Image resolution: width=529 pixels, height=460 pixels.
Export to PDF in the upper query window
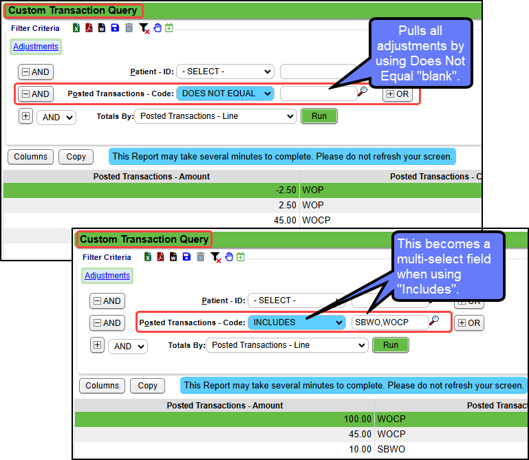(89, 28)
